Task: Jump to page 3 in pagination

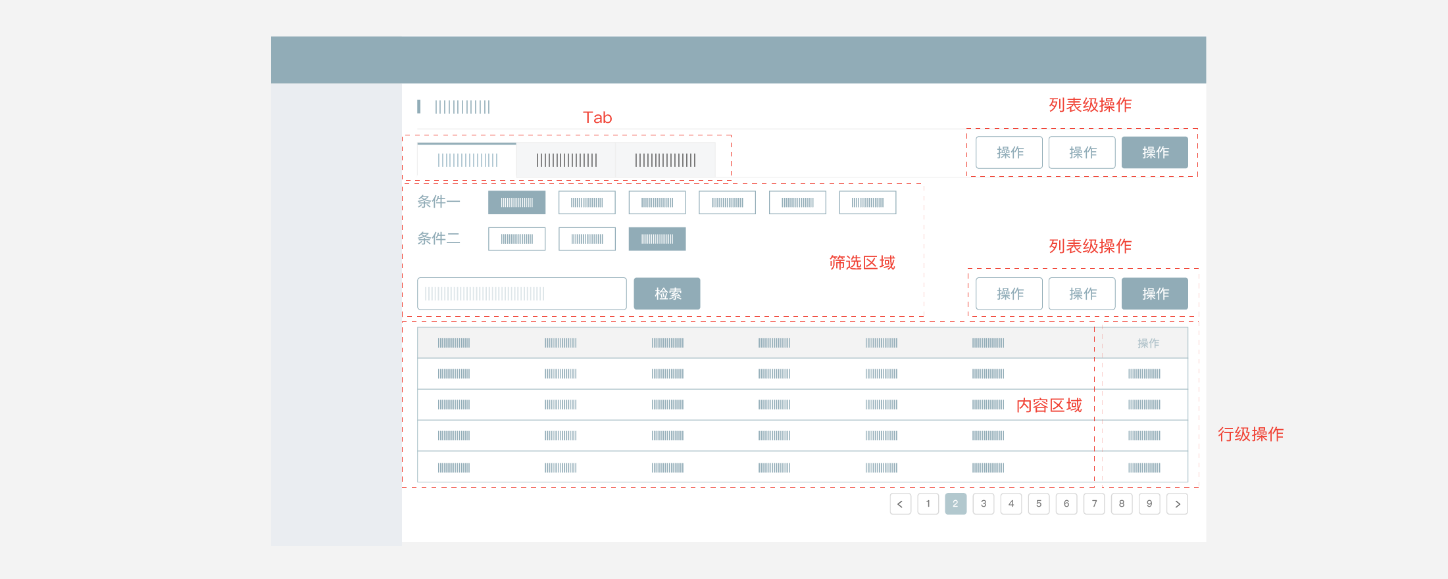Action: click(983, 504)
